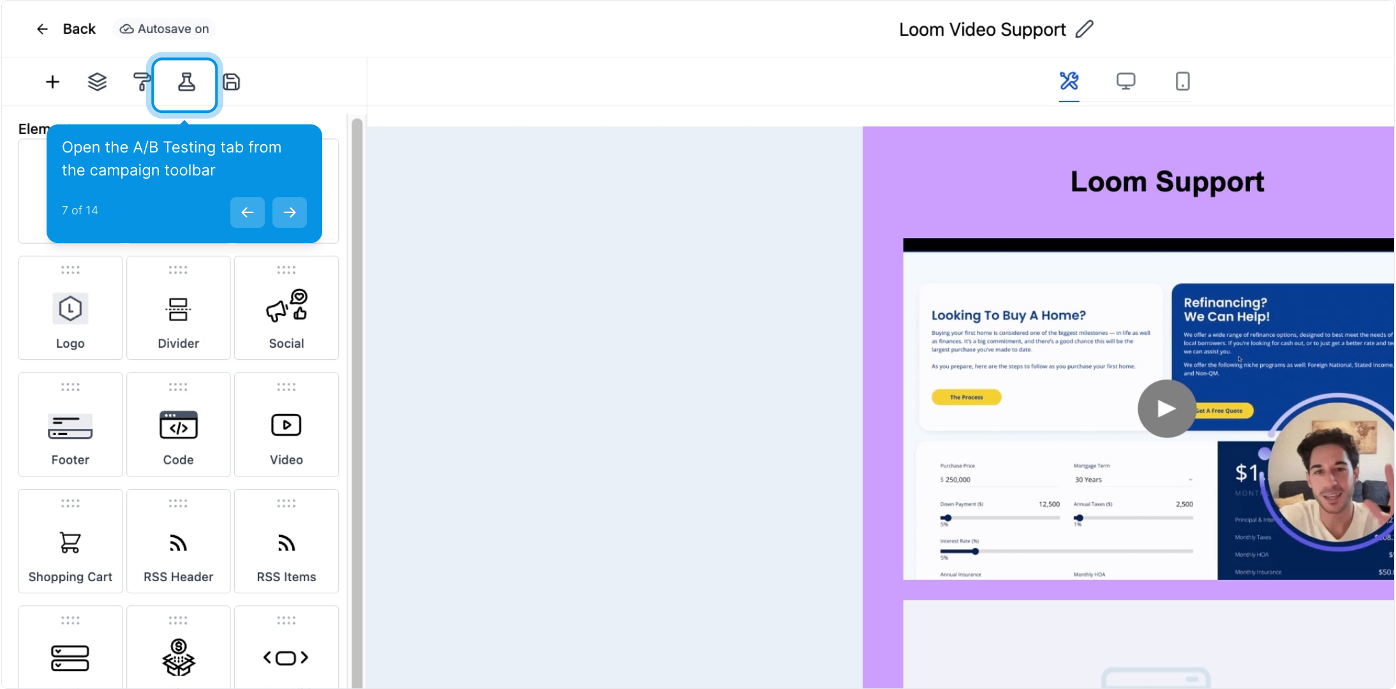Open the layers panel icon

click(97, 82)
